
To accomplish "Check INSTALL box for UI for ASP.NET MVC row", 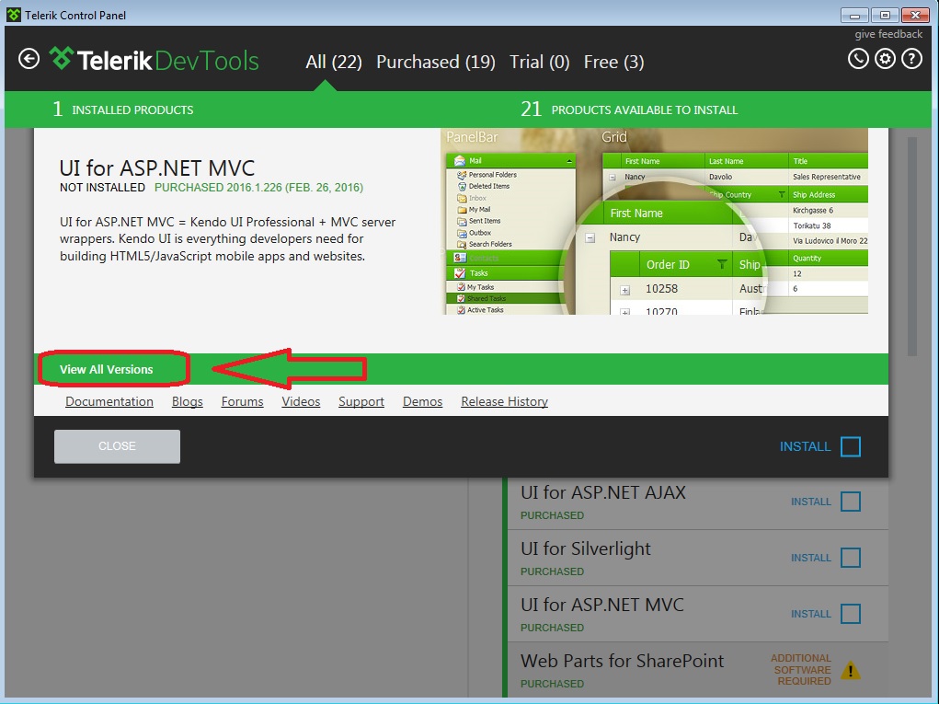I will click(851, 614).
